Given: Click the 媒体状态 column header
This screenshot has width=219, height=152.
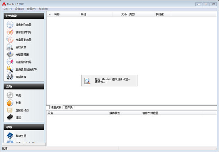Looking at the screenshot, I should pos(125,113).
